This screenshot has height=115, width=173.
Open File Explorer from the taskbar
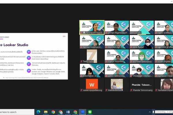coord(46,112)
